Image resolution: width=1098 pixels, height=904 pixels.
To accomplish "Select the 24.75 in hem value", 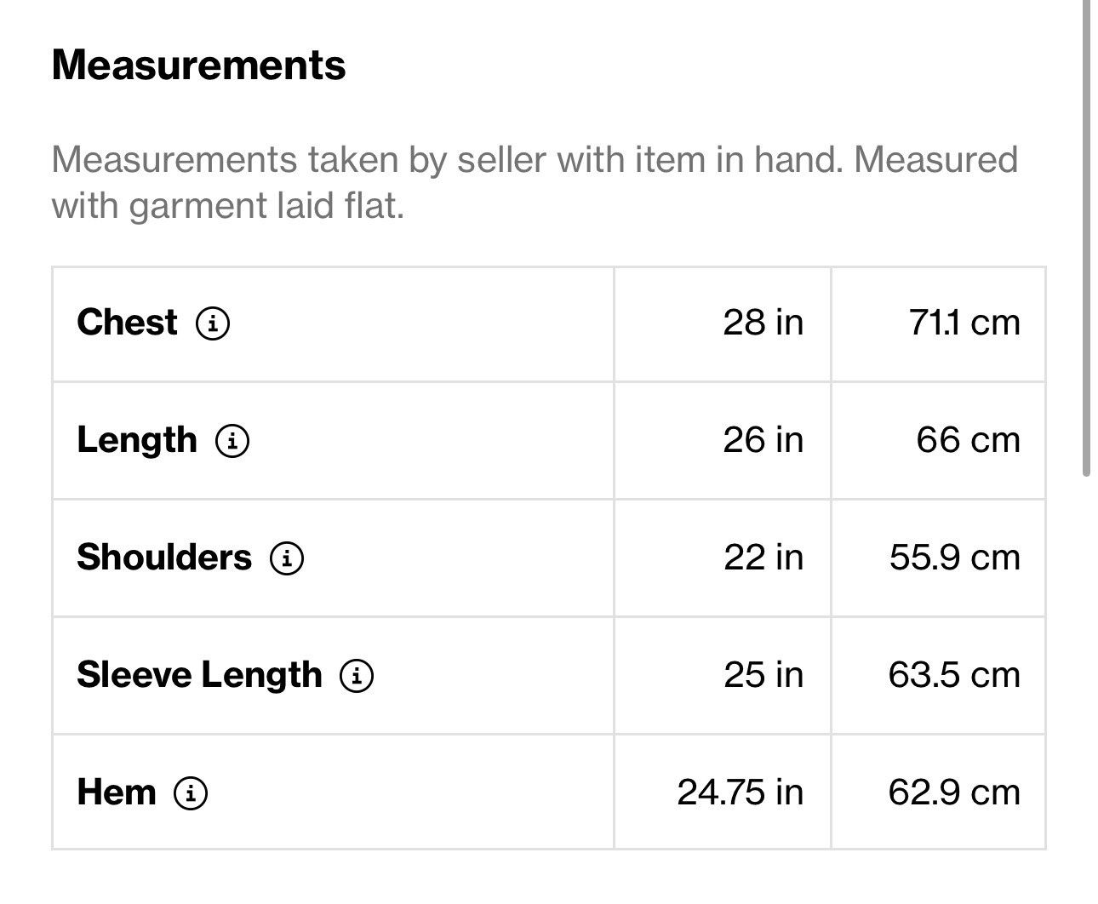I will tap(740, 792).
